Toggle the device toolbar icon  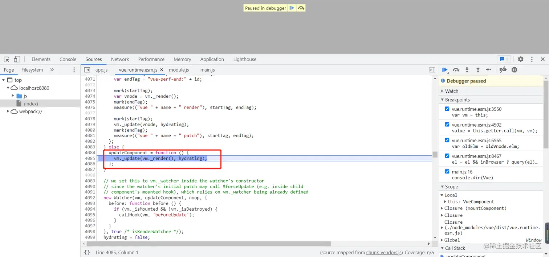(17, 59)
